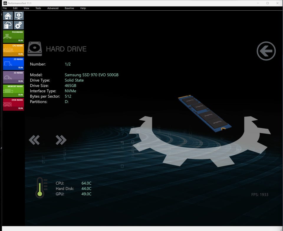The width and height of the screenshot is (283, 231).
Task: Run the CPU Mark test tile
Action: [13, 50]
